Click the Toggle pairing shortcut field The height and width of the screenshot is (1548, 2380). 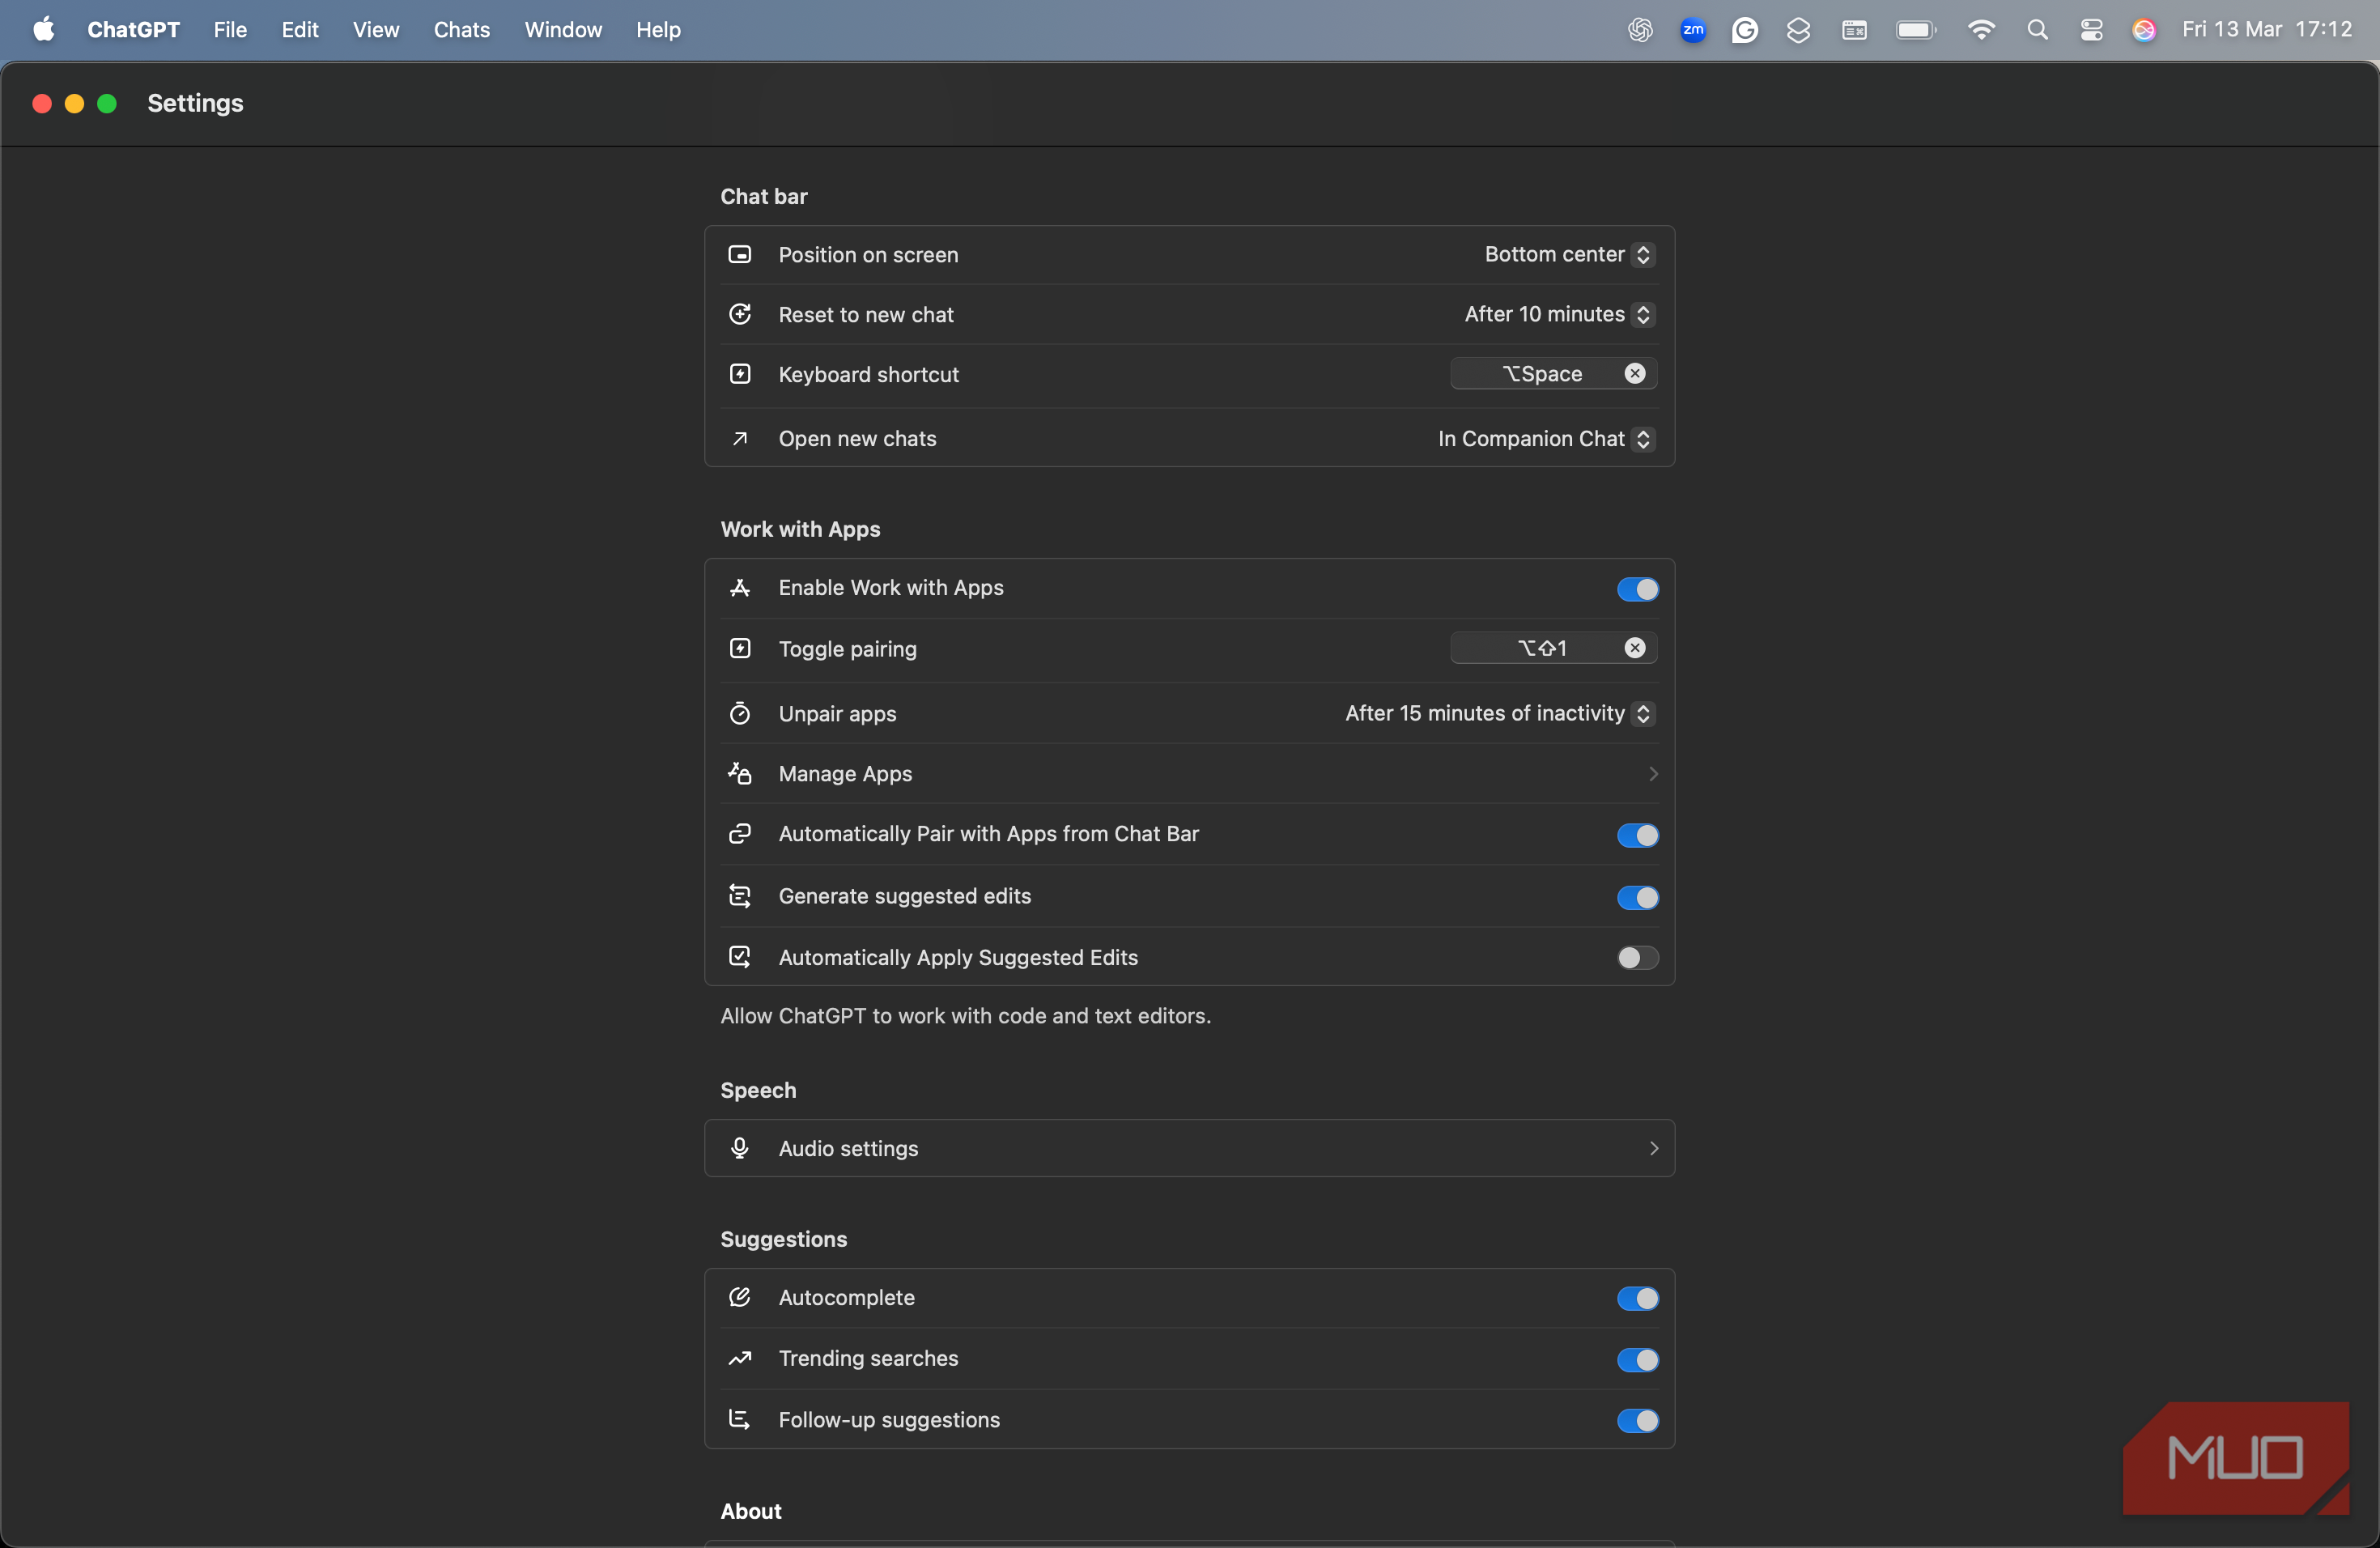coord(1553,648)
